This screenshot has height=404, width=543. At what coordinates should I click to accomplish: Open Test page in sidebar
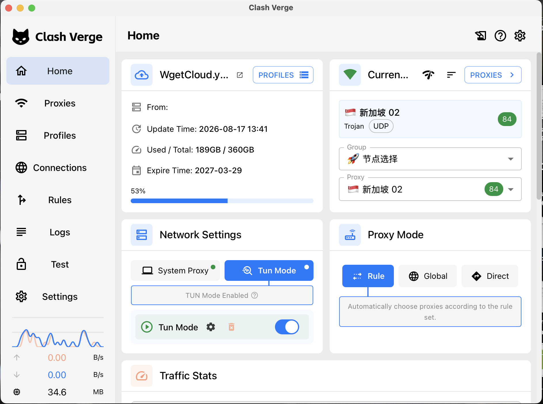(58, 264)
